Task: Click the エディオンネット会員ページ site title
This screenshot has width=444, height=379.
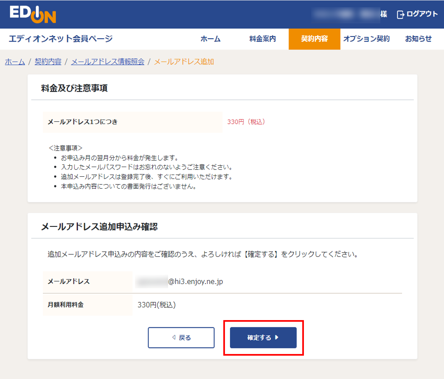Action: coord(61,39)
